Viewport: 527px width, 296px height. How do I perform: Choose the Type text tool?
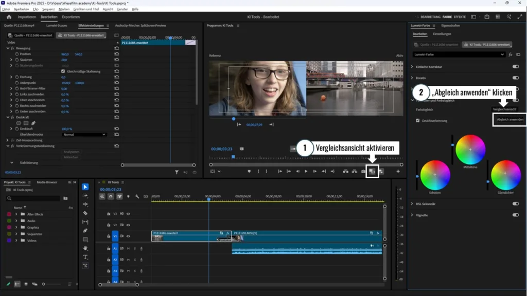point(85,257)
